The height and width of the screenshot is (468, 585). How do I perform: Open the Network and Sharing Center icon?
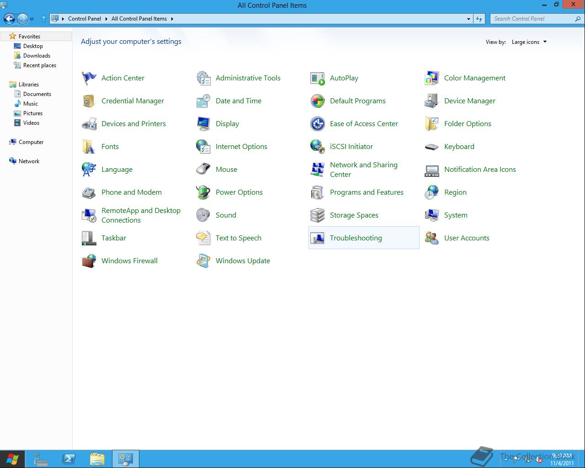click(317, 170)
